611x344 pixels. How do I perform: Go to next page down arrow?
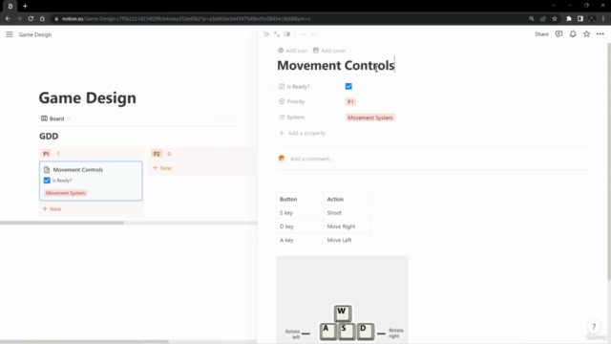[x=314, y=34]
